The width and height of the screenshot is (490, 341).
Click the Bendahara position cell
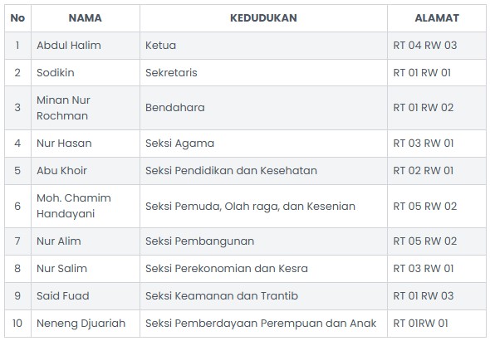(263, 108)
